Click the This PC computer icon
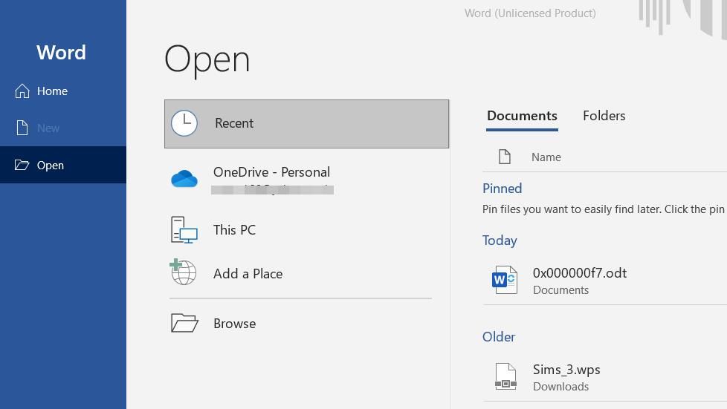This screenshot has height=409, width=727. (x=184, y=230)
